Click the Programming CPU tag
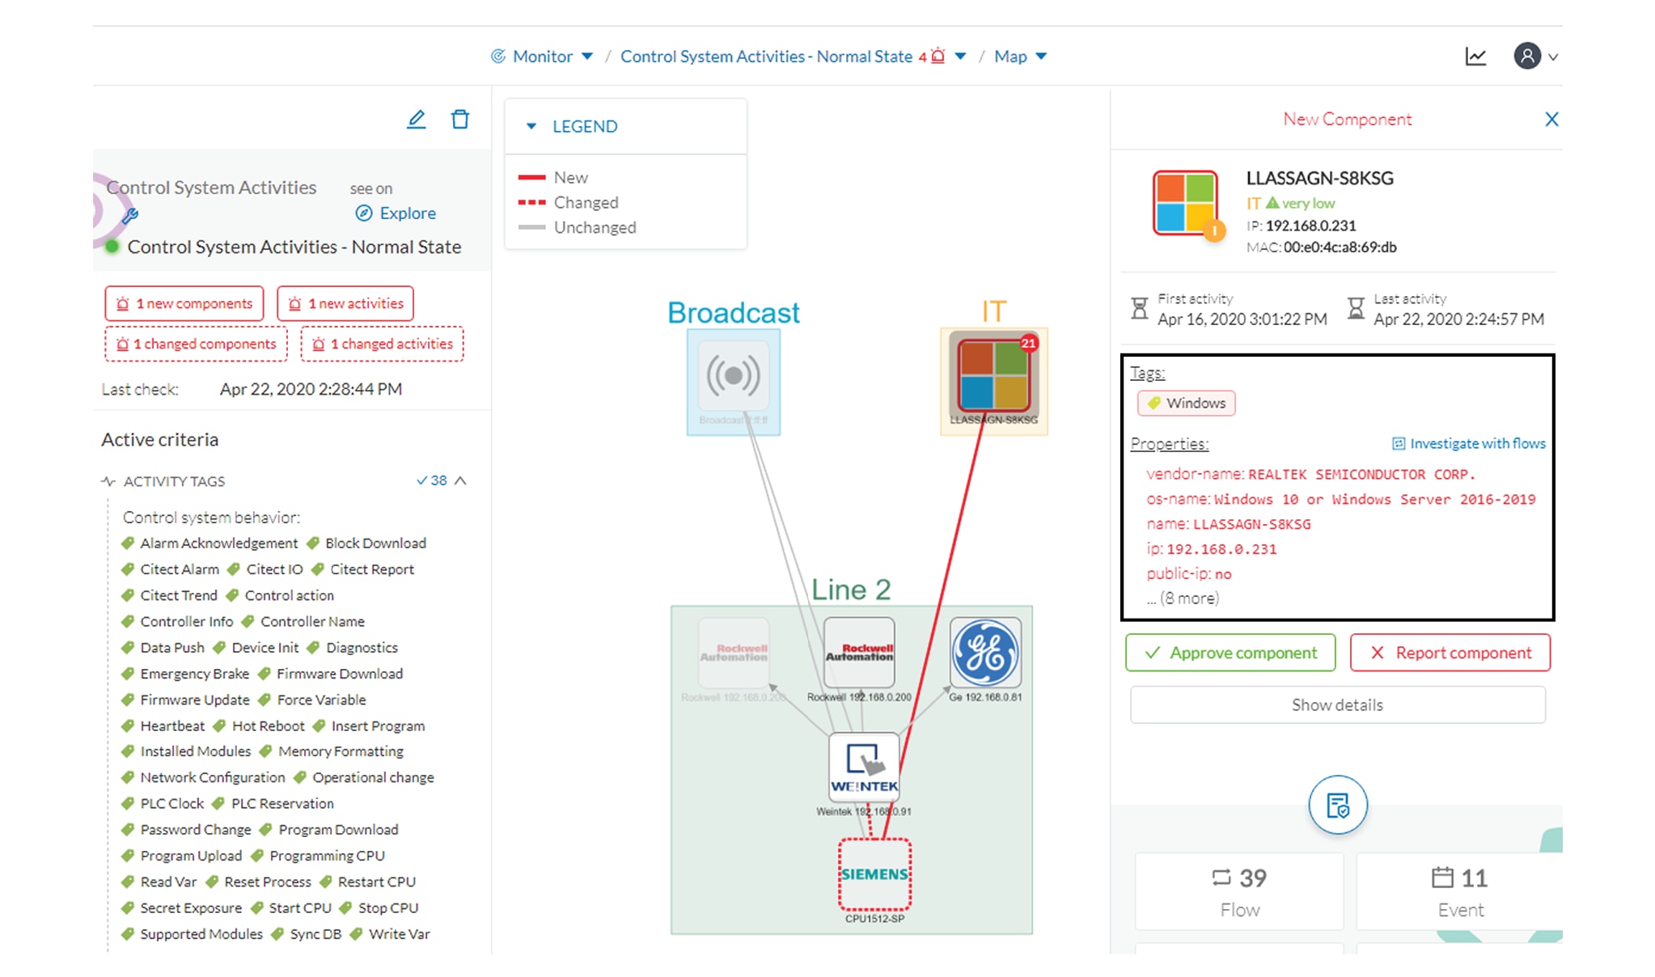The image size is (1655, 977). (x=319, y=856)
